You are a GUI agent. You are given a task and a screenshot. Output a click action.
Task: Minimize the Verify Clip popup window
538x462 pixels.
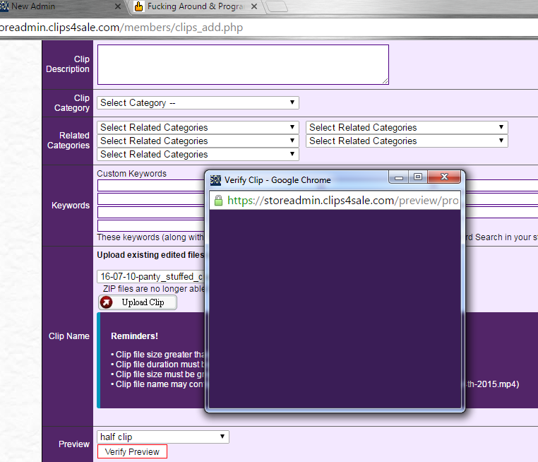[399, 177]
